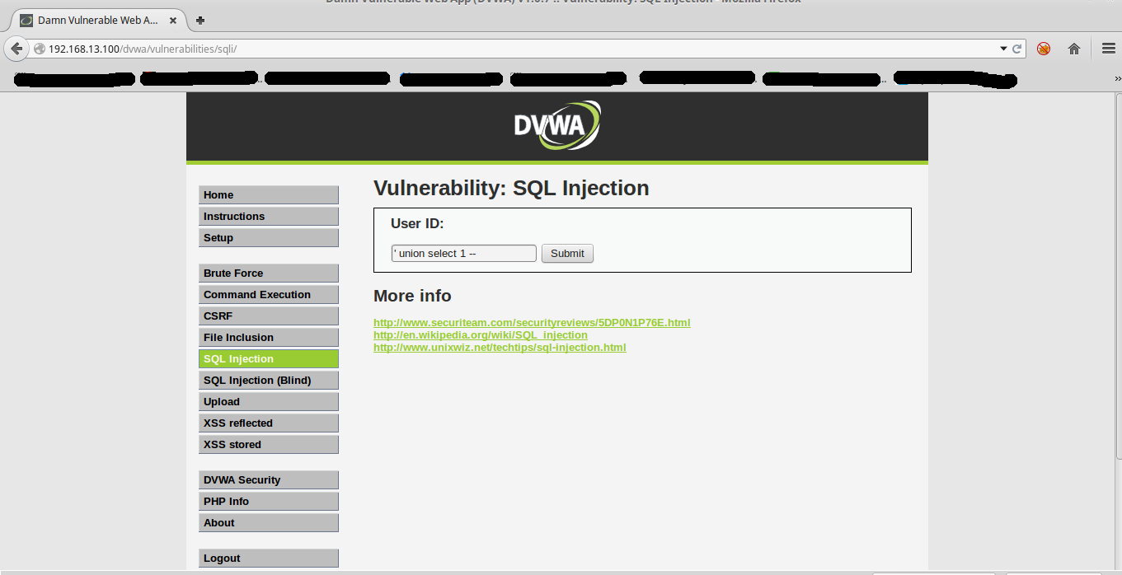Click the vertical page scrollbar
Viewport: 1122px width, 575px height.
click(1117, 272)
